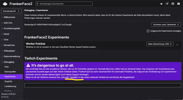Click the Twitch Experimente heading
The image size is (183, 100).
[x=41, y=58]
